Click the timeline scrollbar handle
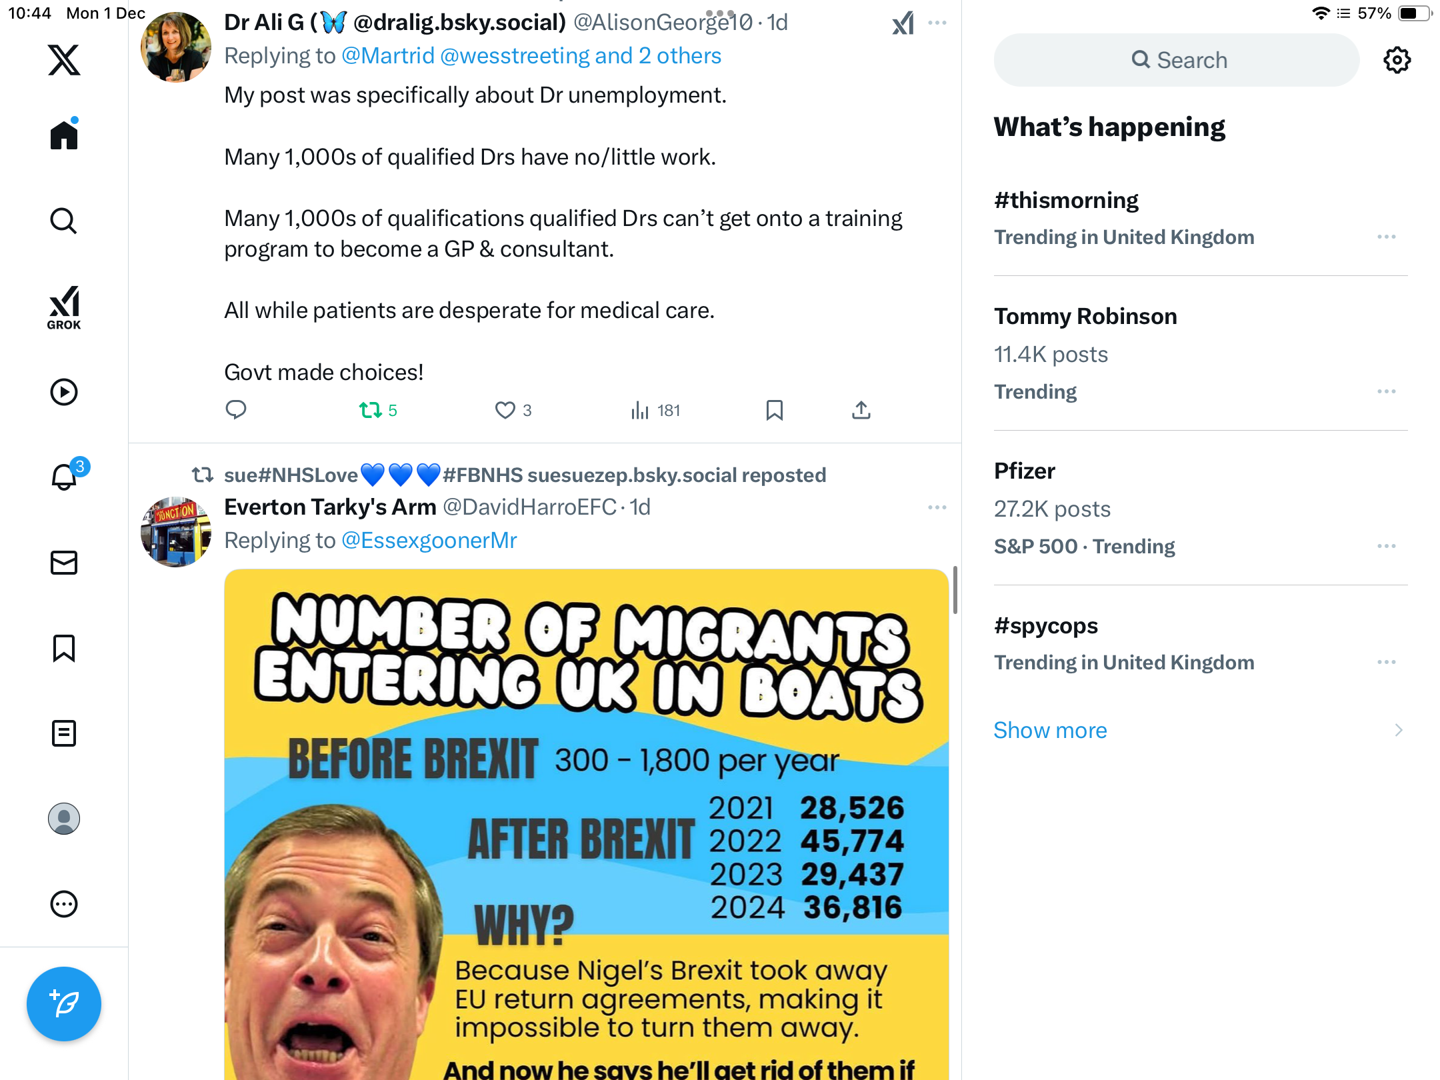 click(x=955, y=590)
